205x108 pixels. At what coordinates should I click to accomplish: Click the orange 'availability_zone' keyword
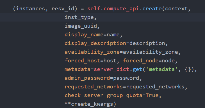click(x=92, y=52)
